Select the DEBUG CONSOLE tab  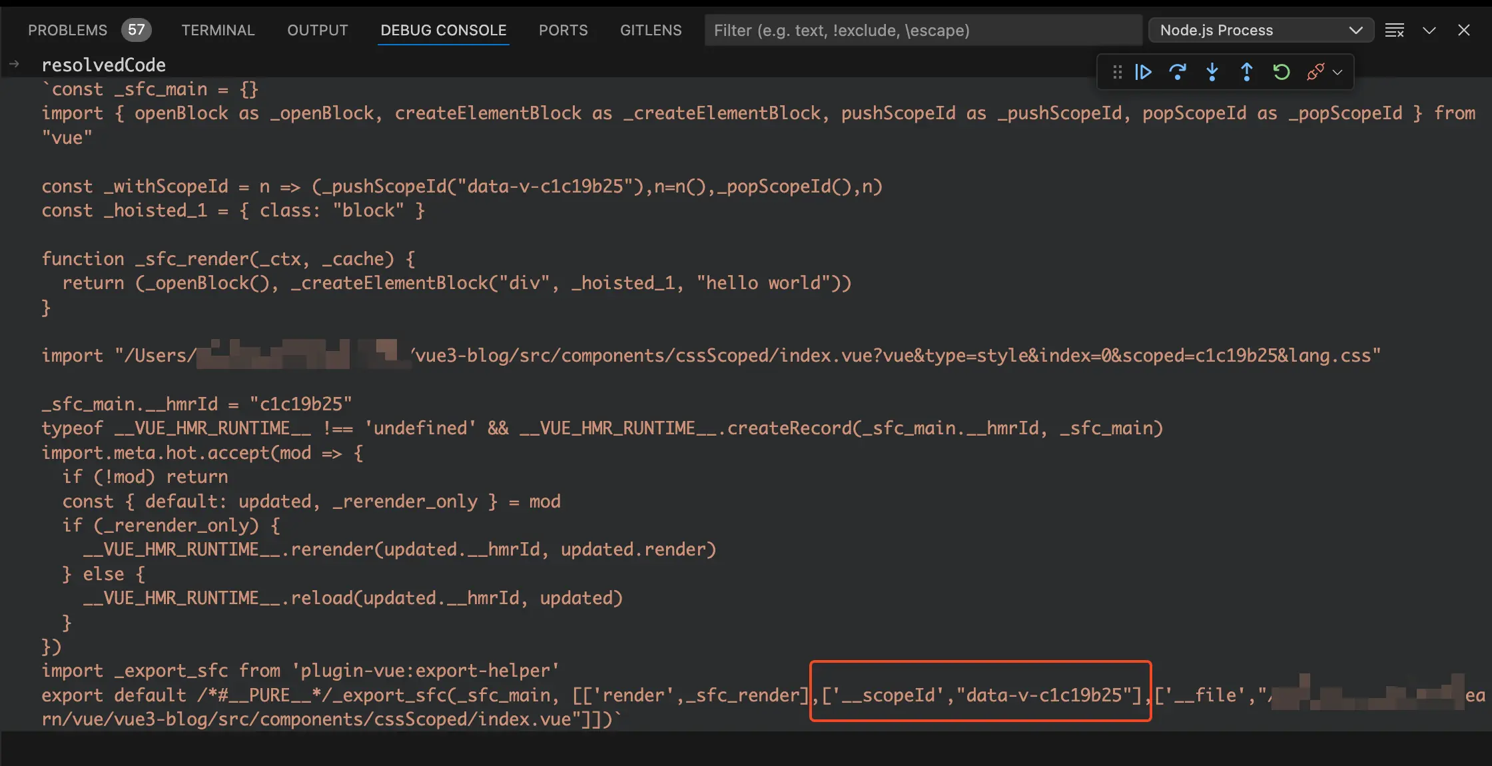444,29
